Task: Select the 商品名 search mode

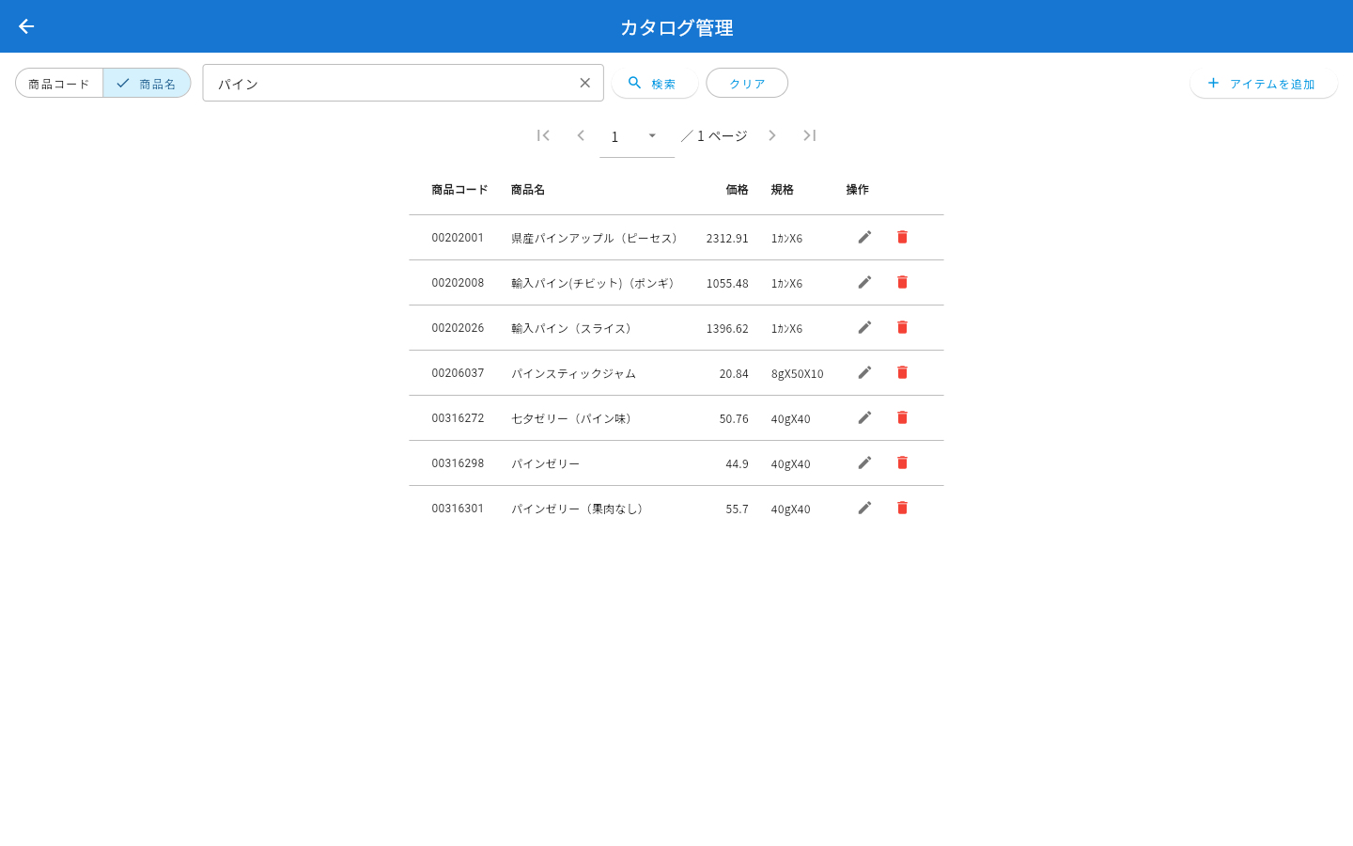Action: click(x=147, y=83)
